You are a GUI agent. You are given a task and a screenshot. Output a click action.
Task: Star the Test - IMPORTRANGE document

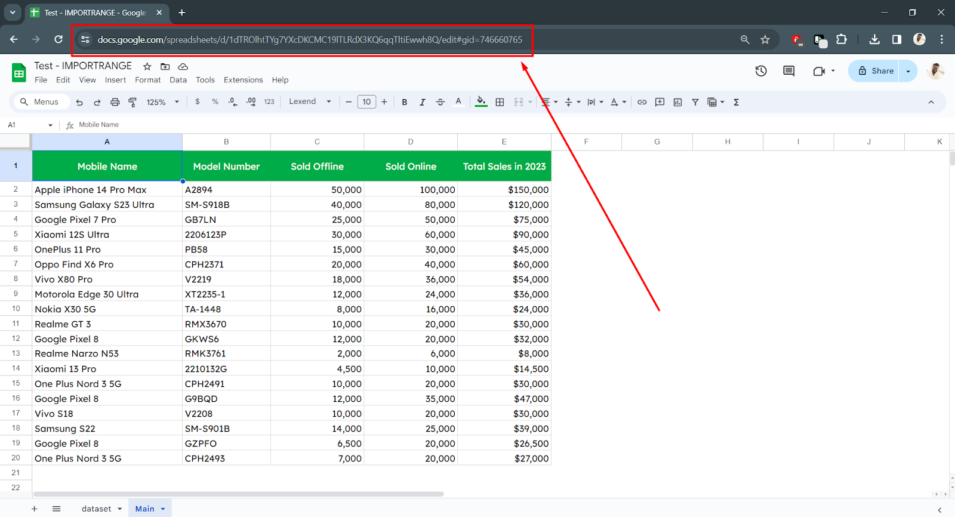(147, 66)
